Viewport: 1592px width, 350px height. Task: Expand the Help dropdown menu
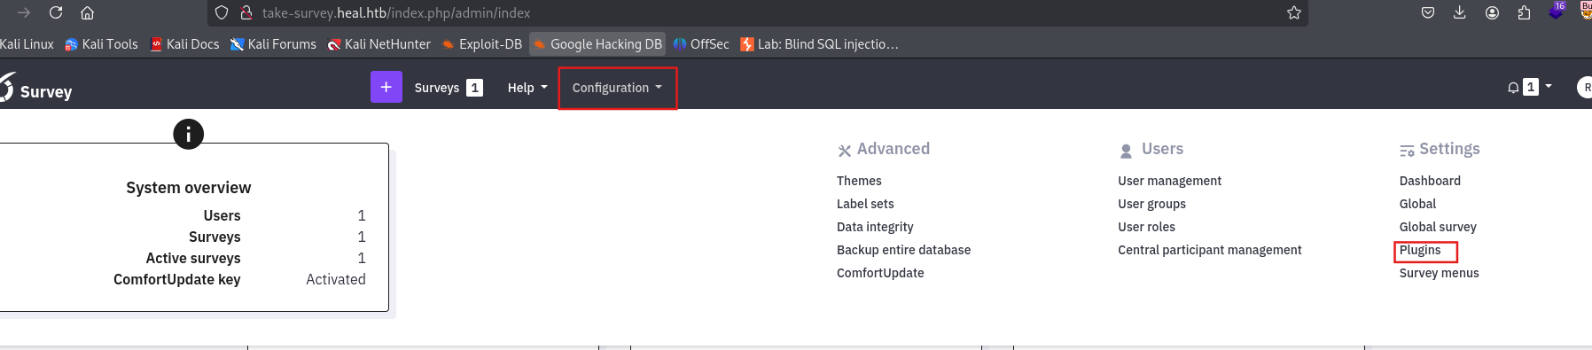point(527,88)
